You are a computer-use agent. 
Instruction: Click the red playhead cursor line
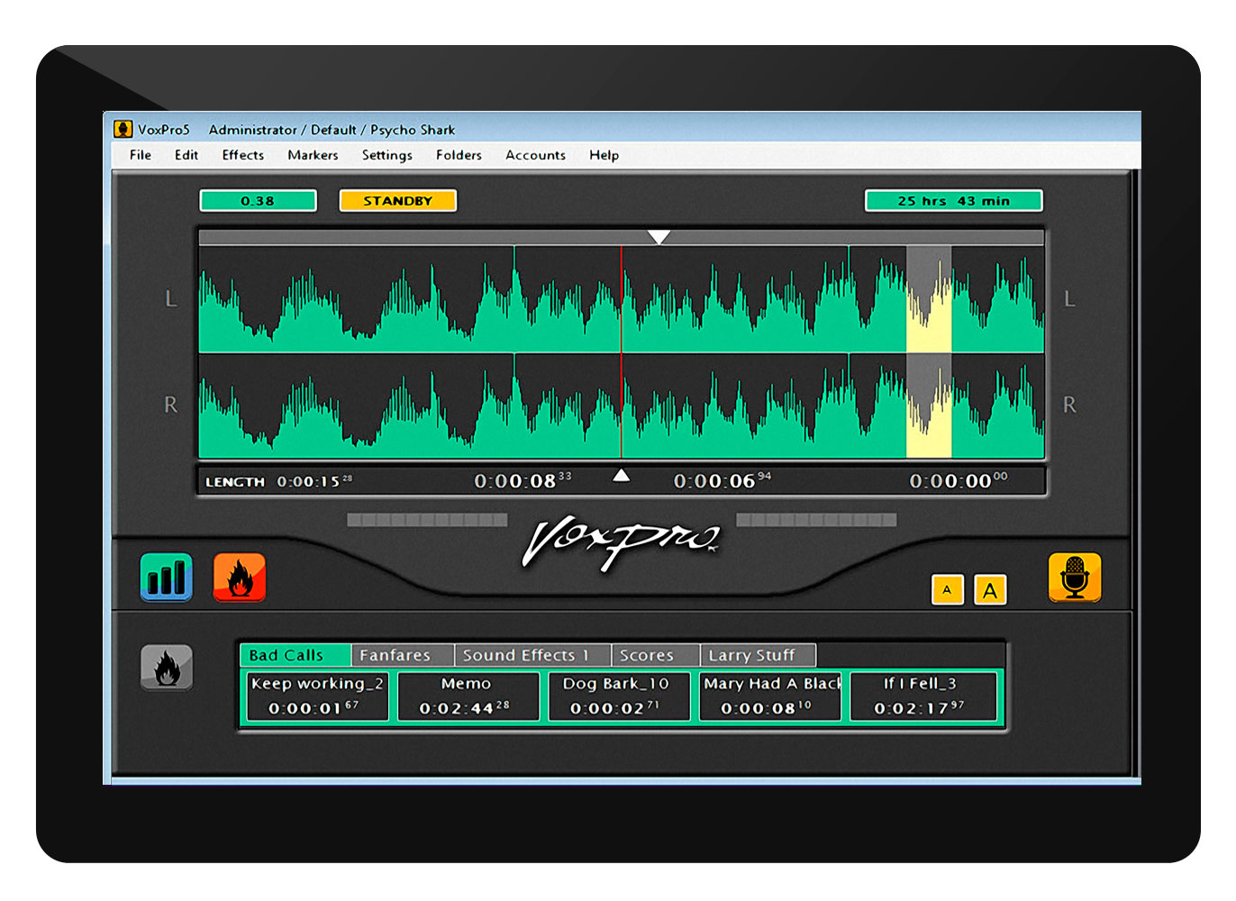621,351
